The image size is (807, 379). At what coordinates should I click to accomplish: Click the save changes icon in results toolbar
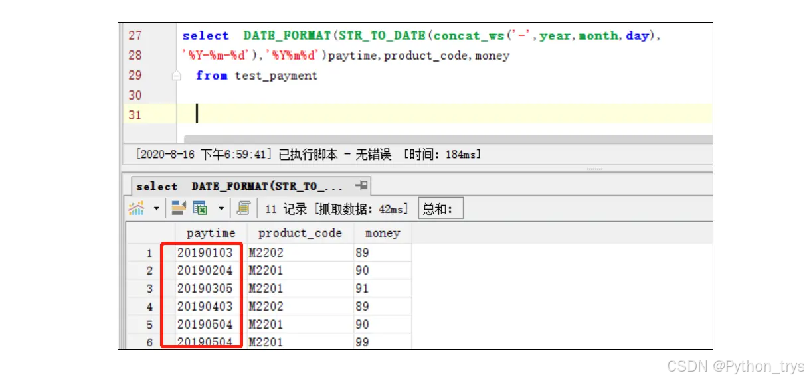pyautogui.click(x=178, y=209)
